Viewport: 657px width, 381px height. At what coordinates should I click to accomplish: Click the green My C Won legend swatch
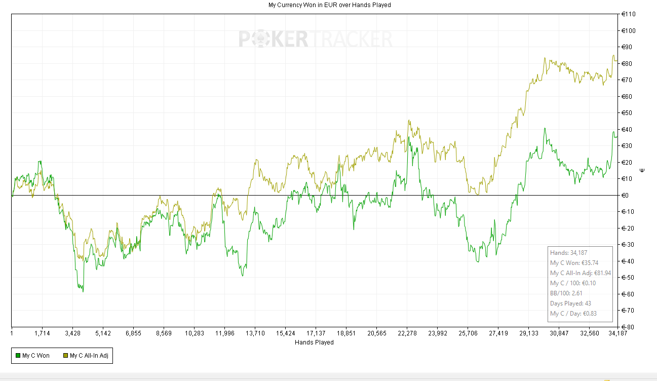click(18, 356)
